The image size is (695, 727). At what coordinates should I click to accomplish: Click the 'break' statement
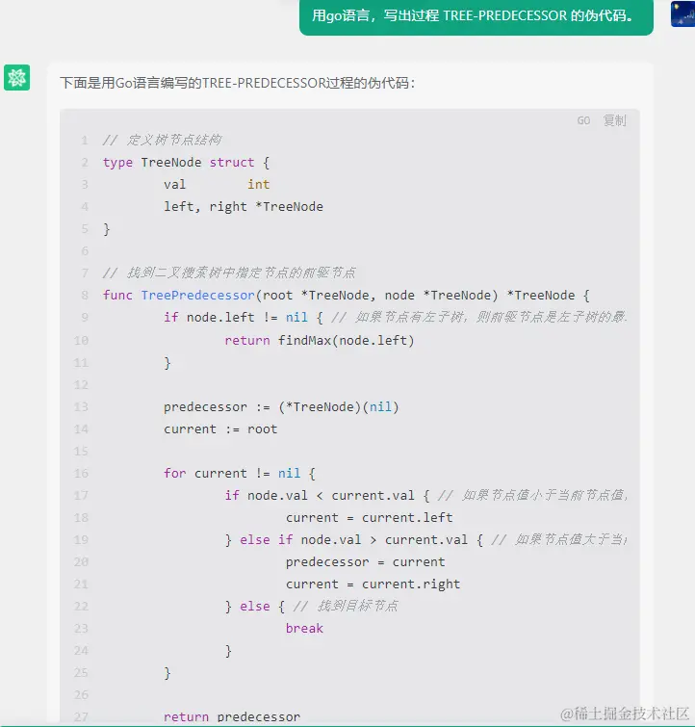point(304,629)
